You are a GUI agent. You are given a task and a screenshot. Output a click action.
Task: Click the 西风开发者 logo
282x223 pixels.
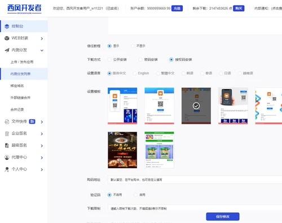pos(24,8)
